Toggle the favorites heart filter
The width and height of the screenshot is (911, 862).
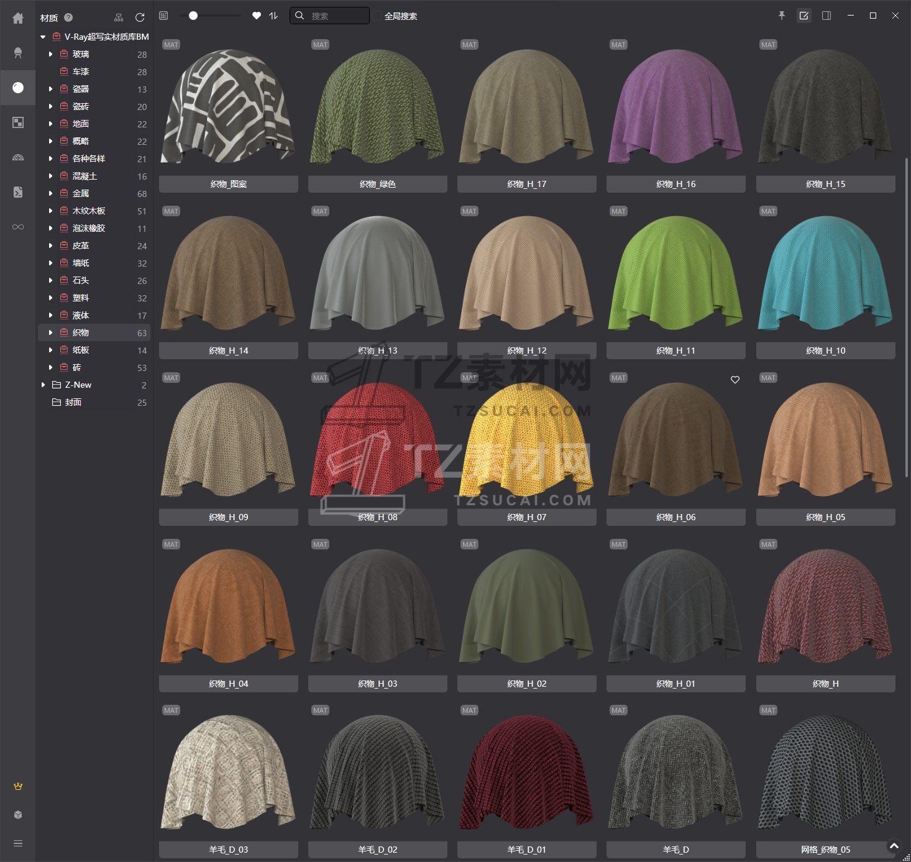[257, 16]
